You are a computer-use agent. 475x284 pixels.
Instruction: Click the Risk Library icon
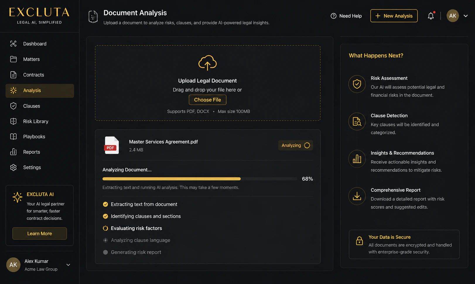click(13, 121)
